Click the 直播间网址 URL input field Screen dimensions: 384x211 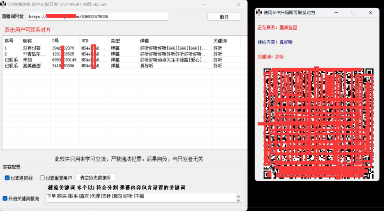pos(99,17)
